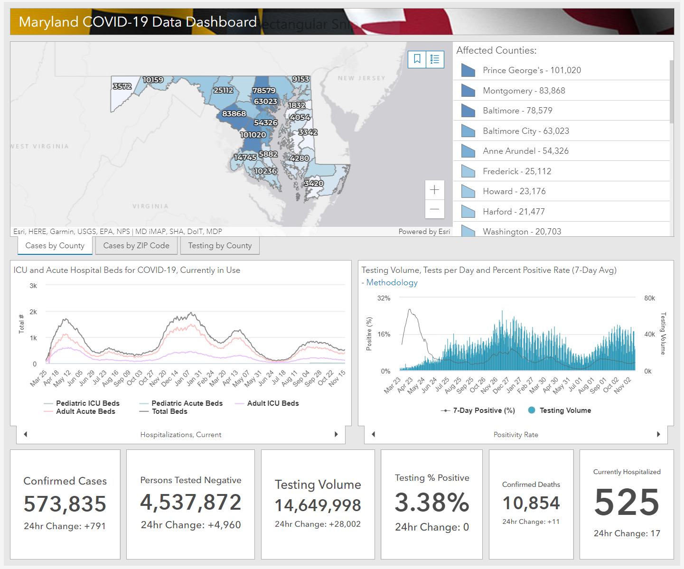The image size is (684, 569).
Task: Zoom in on the map
Action: coord(434,190)
